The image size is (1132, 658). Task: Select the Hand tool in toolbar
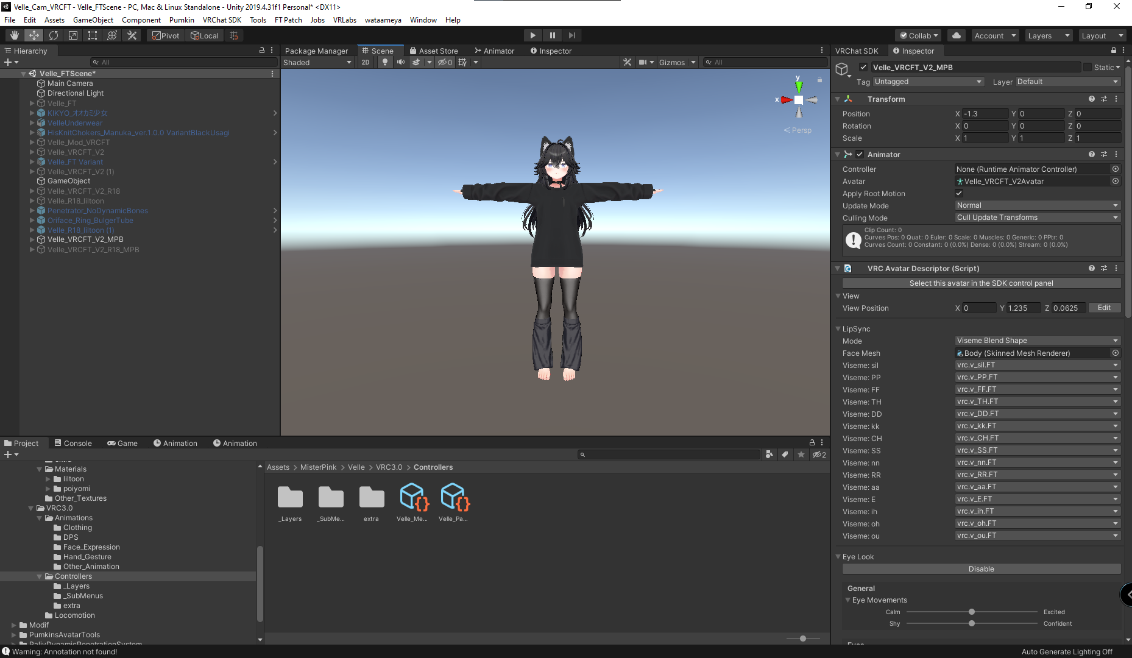point(14,35)
